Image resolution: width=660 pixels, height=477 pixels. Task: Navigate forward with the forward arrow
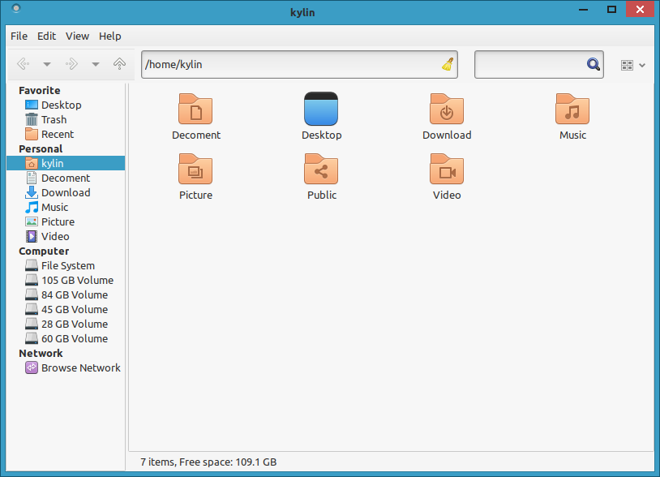tap(71, 64)
